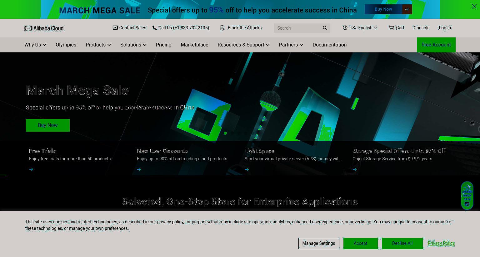Click 'Object Storage Service from $9.9/2 years'
Viewport: 480px width, 257px height.
392,159
